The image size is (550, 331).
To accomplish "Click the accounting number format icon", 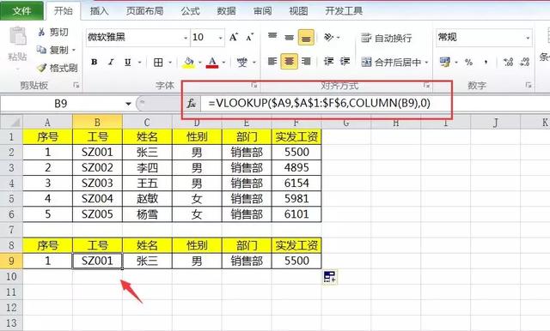I will 445,63.
